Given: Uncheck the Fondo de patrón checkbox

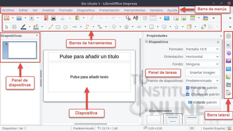Looking at the screenshot, I should [x=188, y=88].
